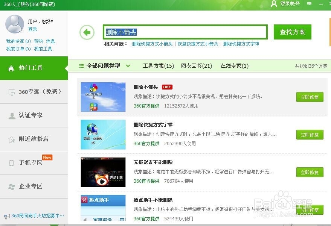Image resolution: width=331 pixels, height=226 pixels.
Task: Click the New badge on 手机专区
Action: [x=47, y=157]
